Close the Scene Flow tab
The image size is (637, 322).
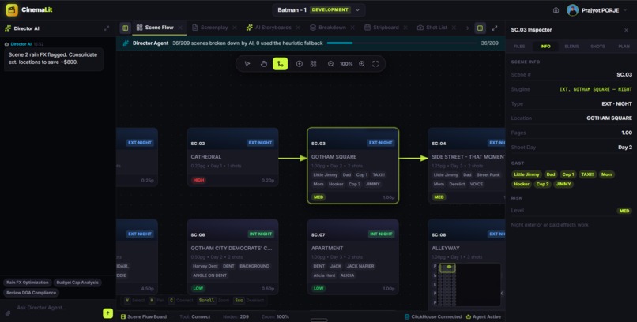click(180, 28)
